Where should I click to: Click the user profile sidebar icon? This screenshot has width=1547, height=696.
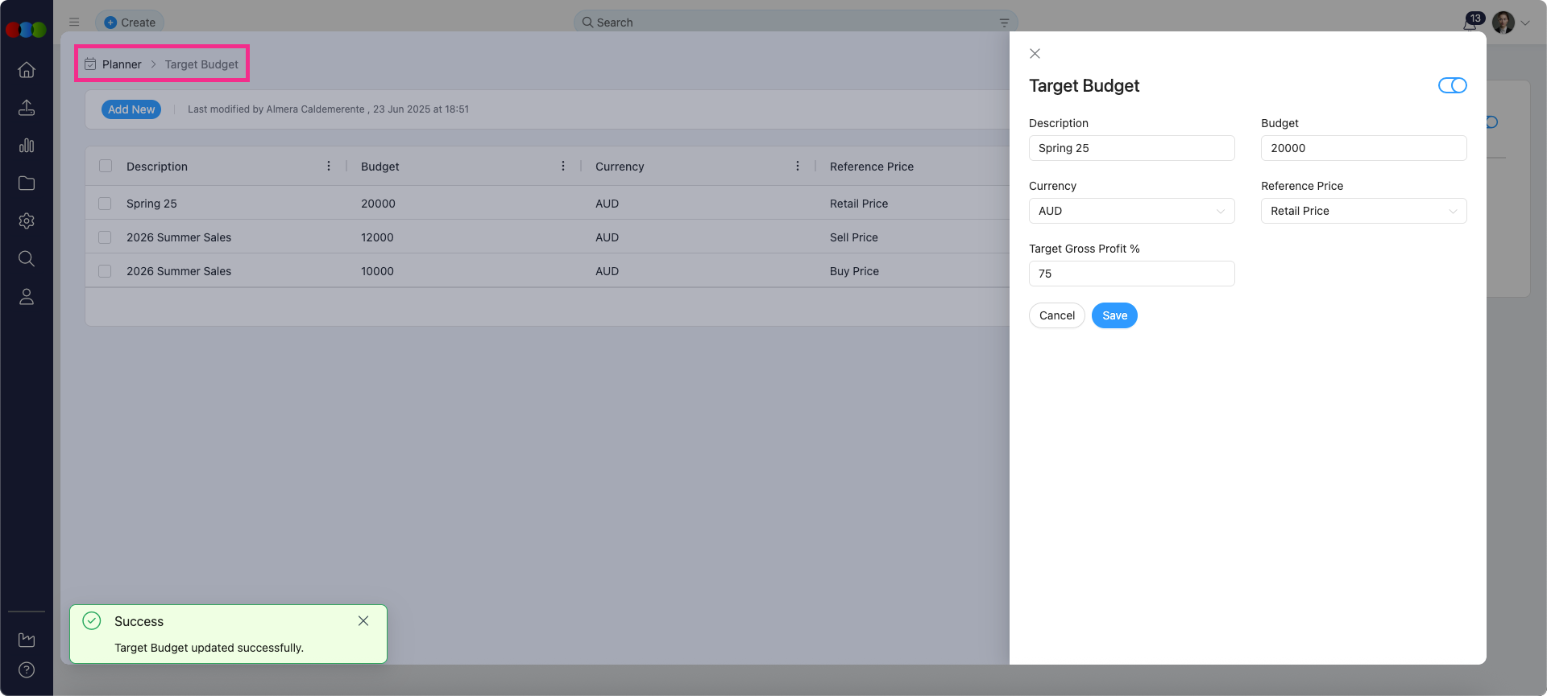coord(27,297)
